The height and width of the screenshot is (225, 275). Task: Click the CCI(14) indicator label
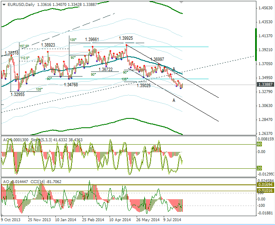[x=38, y=182]
